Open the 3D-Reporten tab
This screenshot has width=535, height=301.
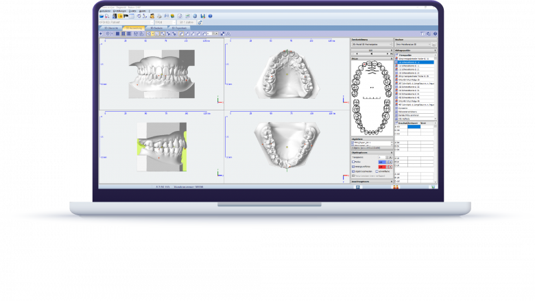pyautogui.click(x=180, y=28)
